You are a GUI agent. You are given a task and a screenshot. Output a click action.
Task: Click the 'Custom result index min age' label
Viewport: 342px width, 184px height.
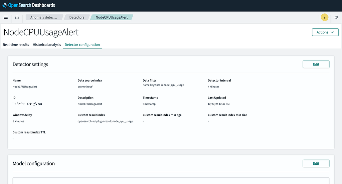[x=162, y=115]
